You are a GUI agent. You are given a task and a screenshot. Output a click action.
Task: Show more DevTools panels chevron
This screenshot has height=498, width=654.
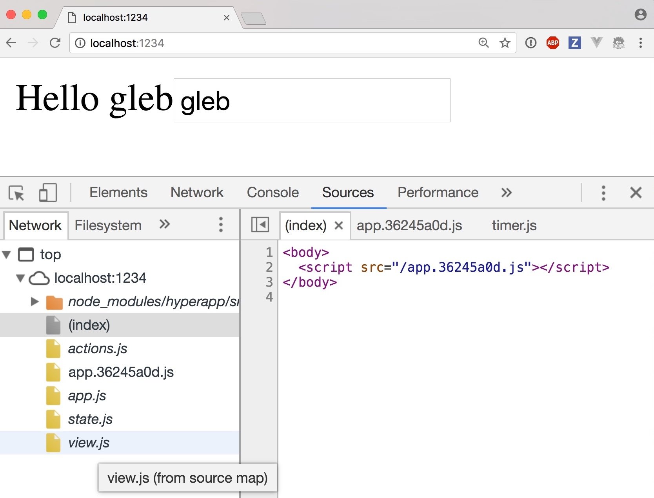(x=507, y=193)
